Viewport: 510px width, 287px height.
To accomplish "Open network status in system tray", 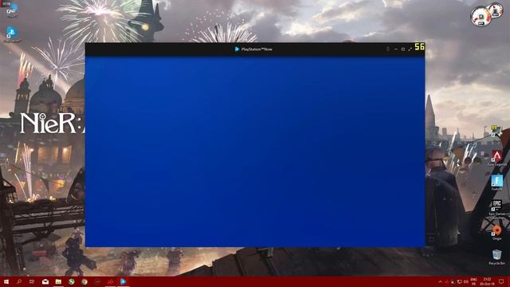I will click(460, 281).
